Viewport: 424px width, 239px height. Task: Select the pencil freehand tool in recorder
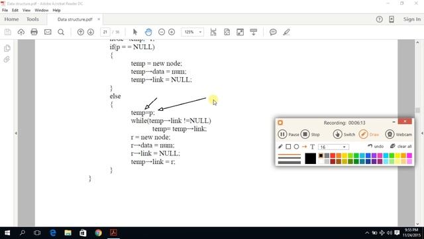[x=280, y=147]
